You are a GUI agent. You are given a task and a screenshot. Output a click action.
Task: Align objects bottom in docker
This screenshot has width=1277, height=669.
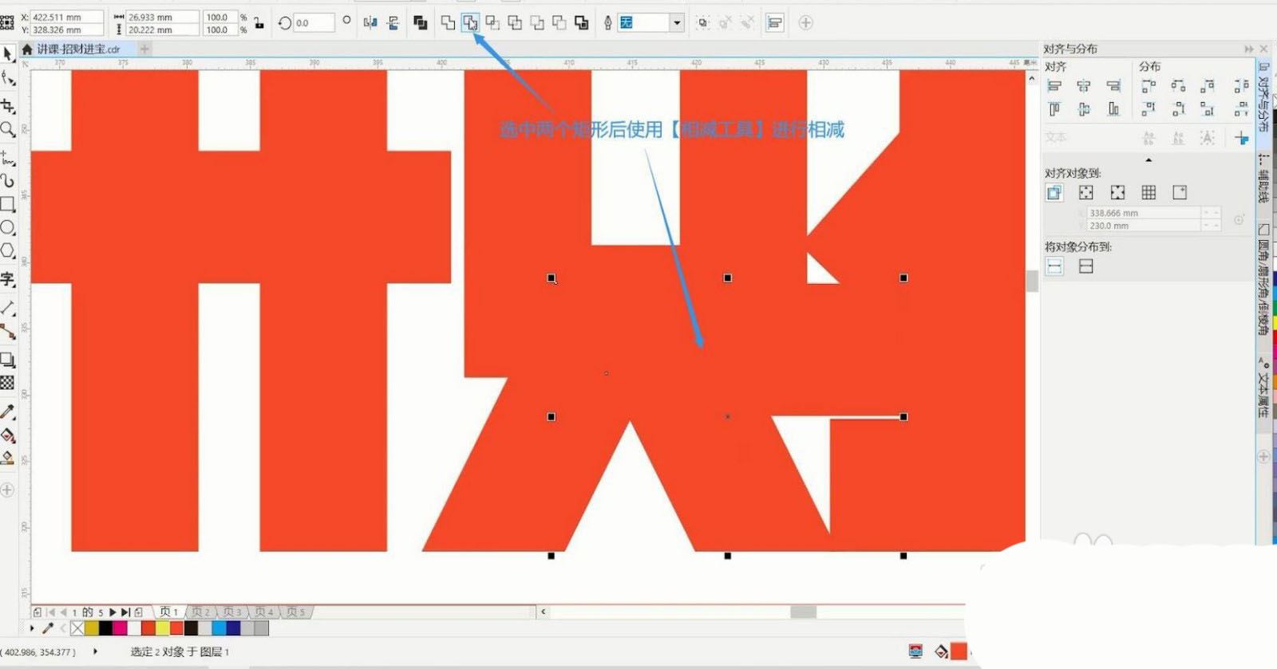[1113, 109]
